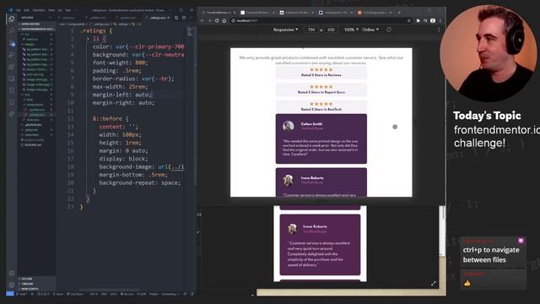Screen dimensions: 540x304
Task: Open the 100% zoom dropdown
Action: (351, 30)
